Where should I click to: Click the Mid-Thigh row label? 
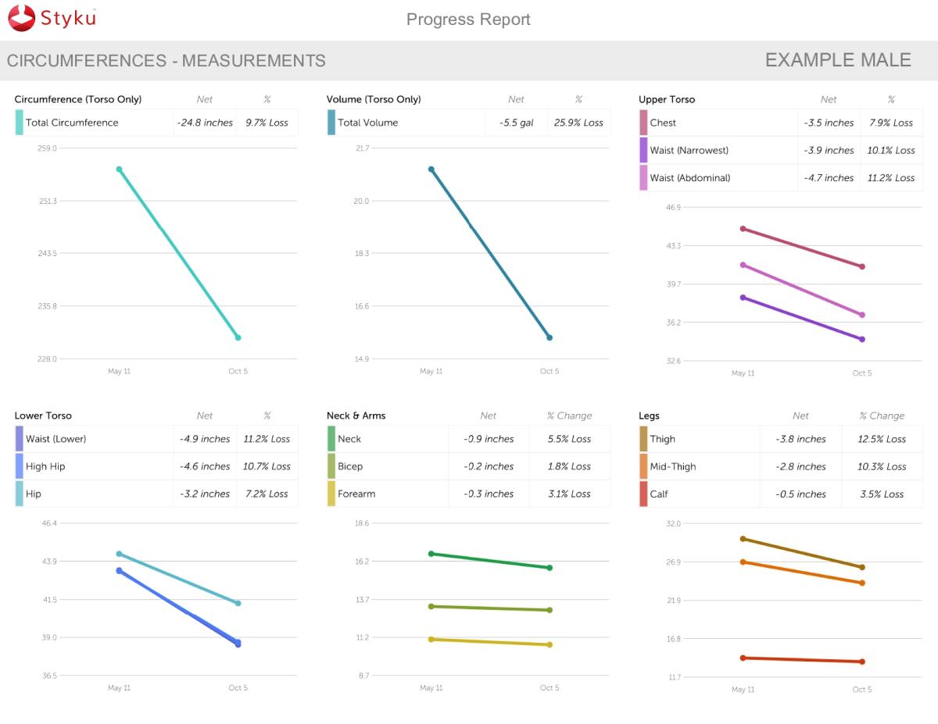[672, 466]
